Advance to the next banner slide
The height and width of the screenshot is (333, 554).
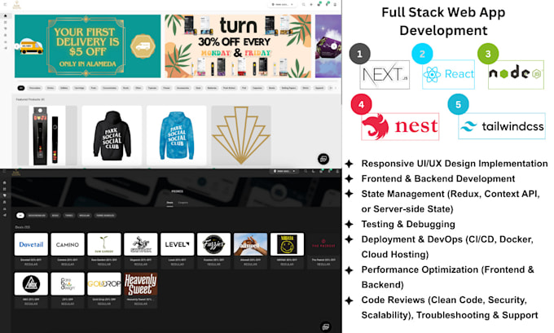pyautogui.click(x=333, y=46)
